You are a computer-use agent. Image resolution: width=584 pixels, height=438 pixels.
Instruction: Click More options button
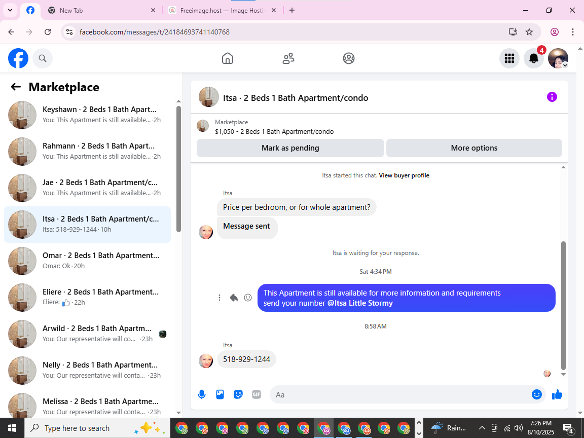pos(474,148)
